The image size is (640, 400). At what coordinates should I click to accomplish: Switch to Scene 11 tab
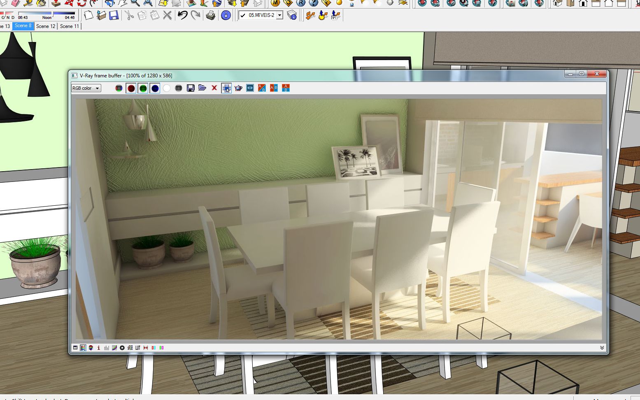(69, 26)
